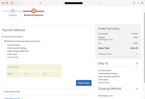Select Check / Money order radio
The image size is (145, 99).
[x=3, y=92]
